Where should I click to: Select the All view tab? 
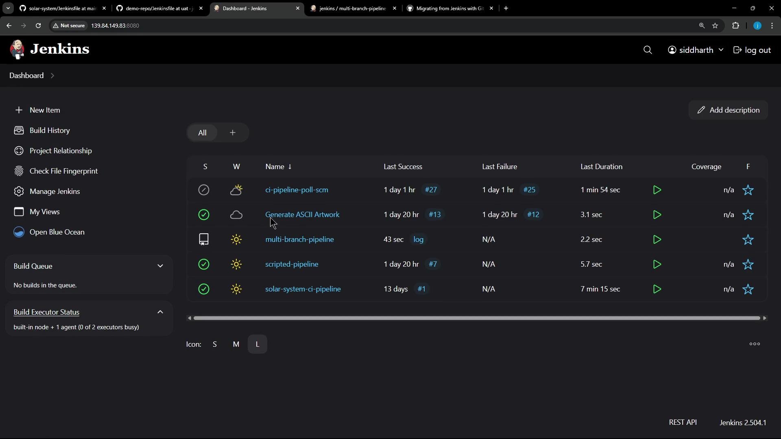pos(202,133)
